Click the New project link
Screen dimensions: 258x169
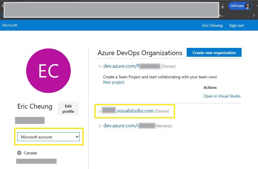(x=113, y=82)
